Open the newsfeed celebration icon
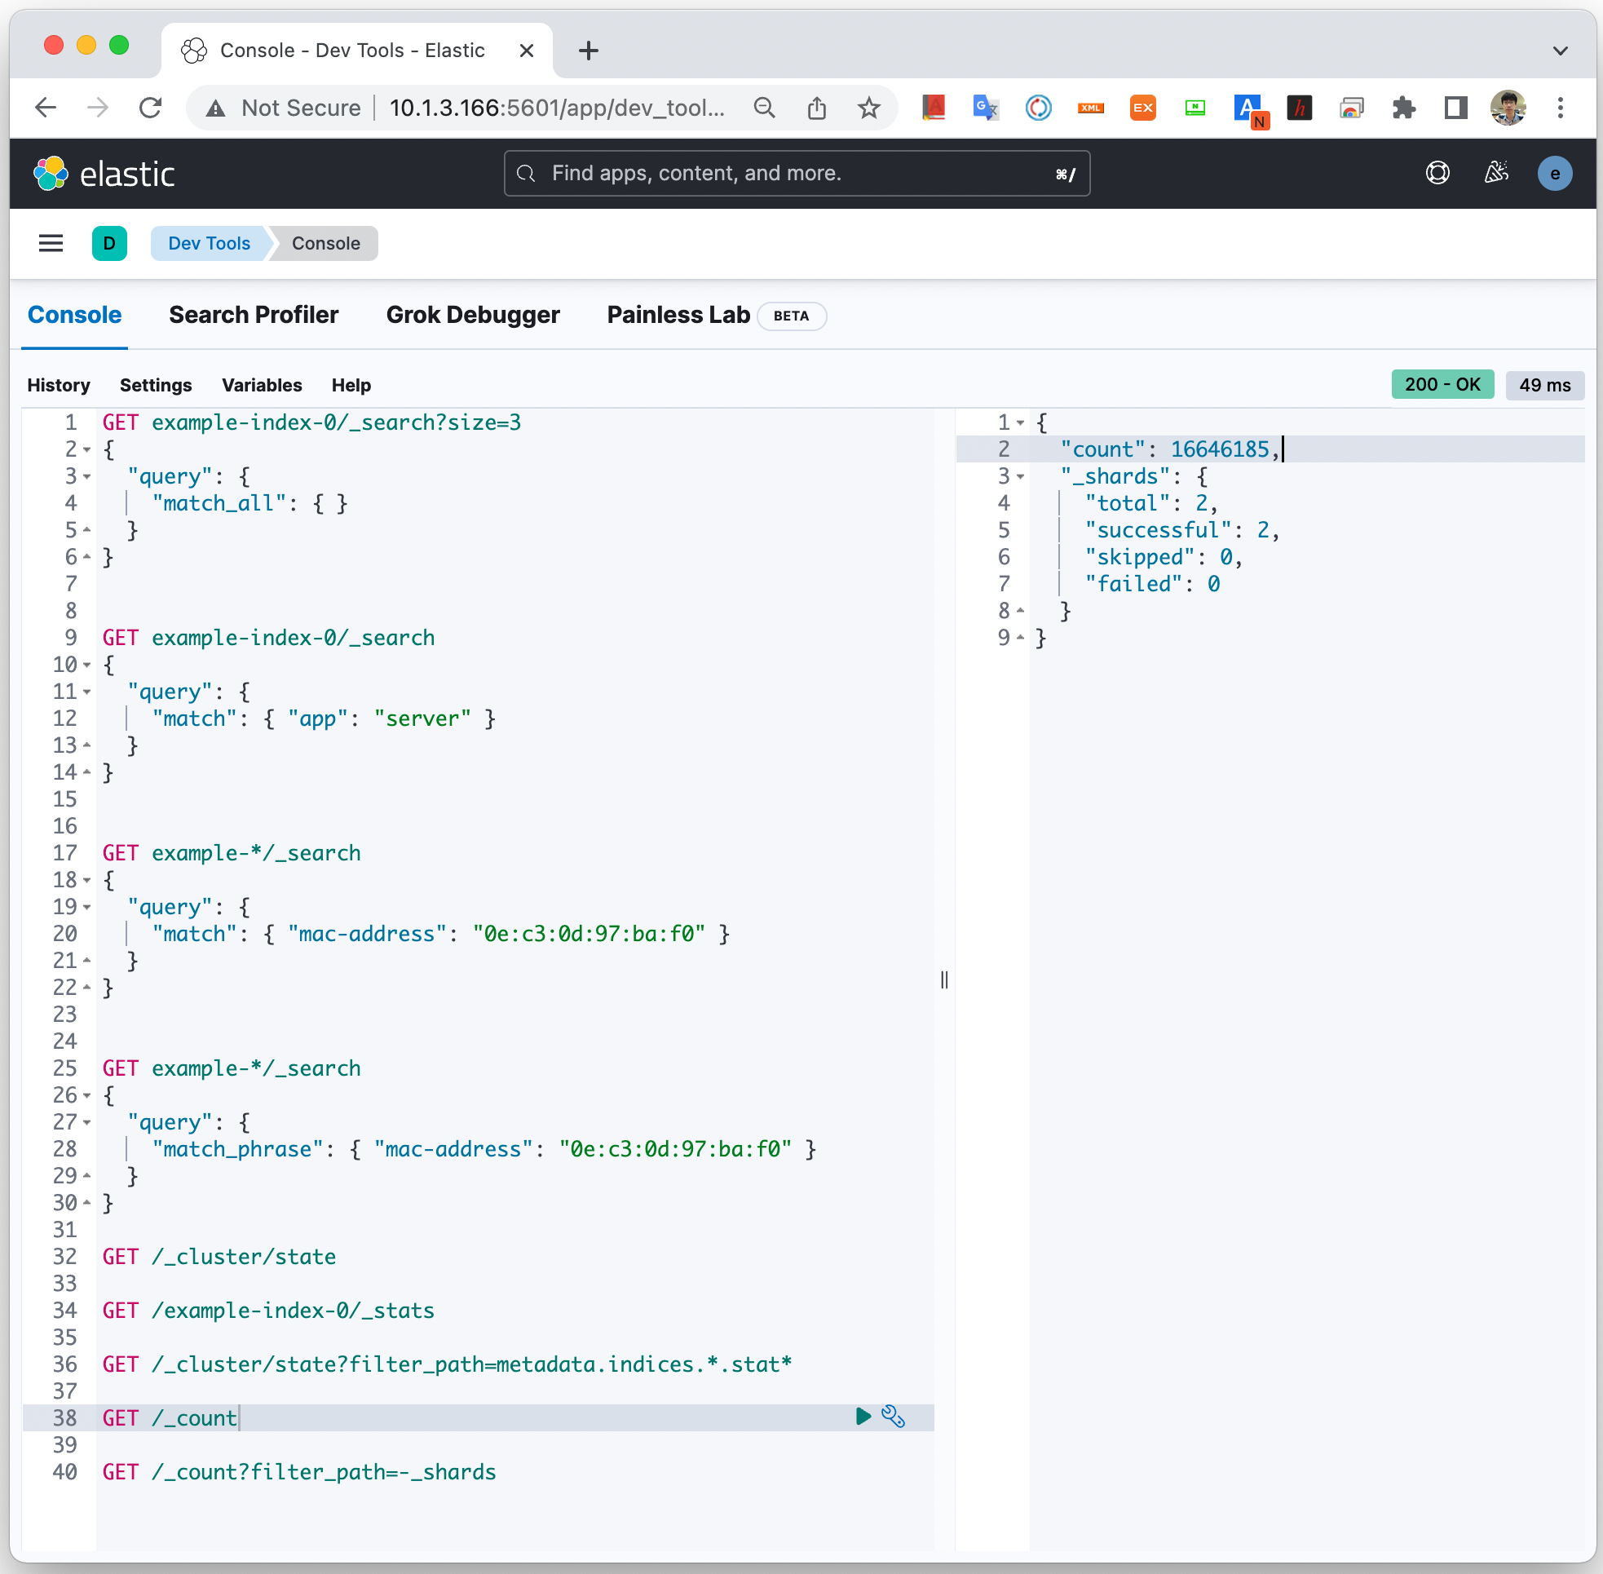Screen dimensions: 1603x1574 click(x=1495, y=173)
